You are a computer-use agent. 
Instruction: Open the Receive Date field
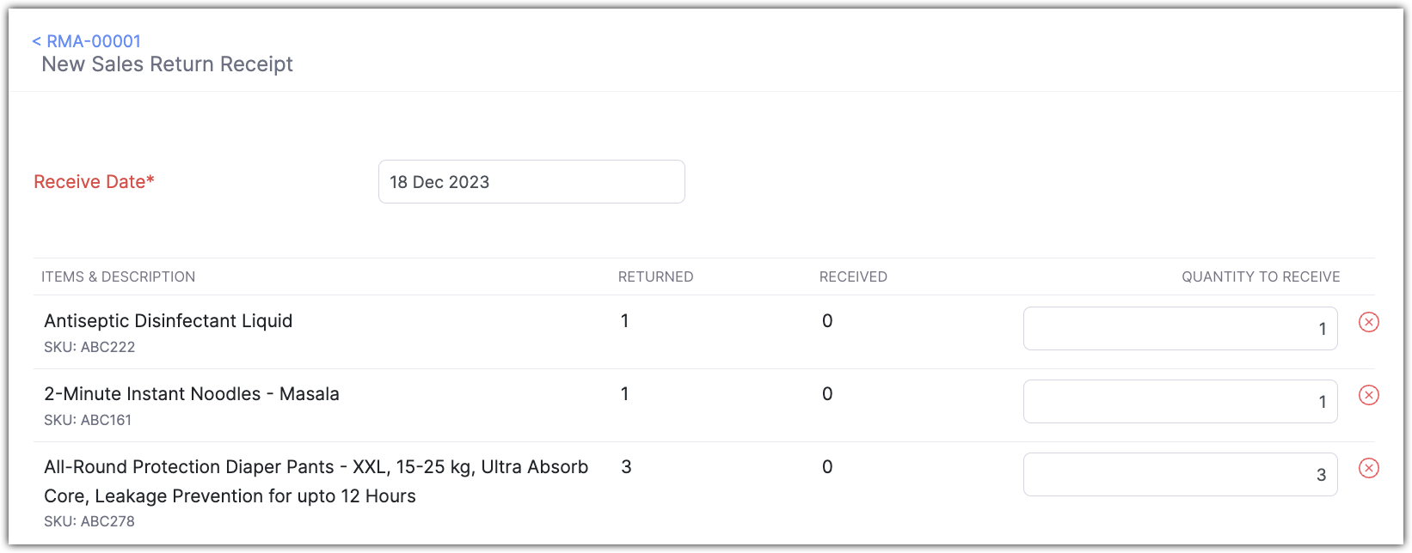[531, 182]
